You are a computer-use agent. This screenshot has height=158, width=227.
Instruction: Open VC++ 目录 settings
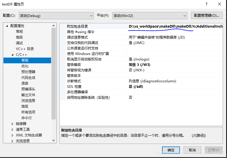pos(25,49)
